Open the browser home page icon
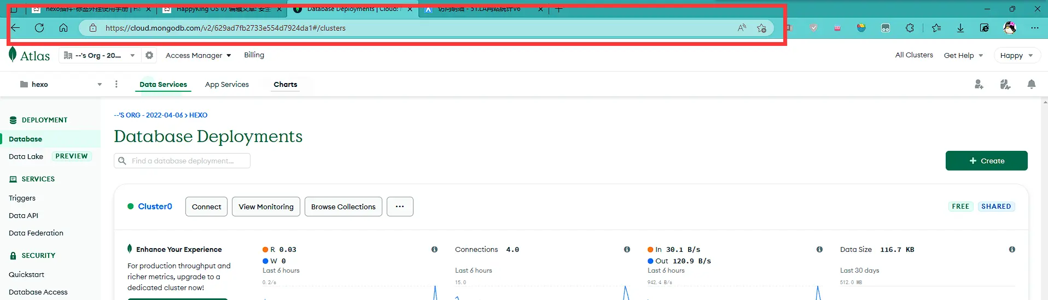Screen dimensions: 1048x300 tap(63, 28)
